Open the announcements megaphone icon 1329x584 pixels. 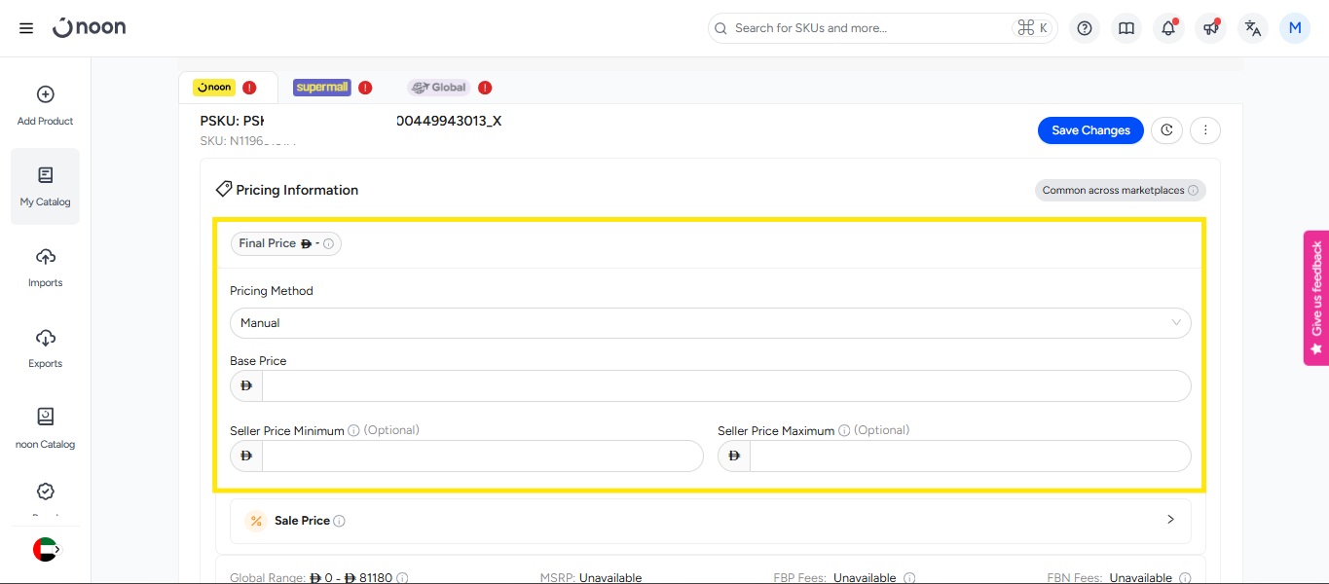[x=1210, y=28]
